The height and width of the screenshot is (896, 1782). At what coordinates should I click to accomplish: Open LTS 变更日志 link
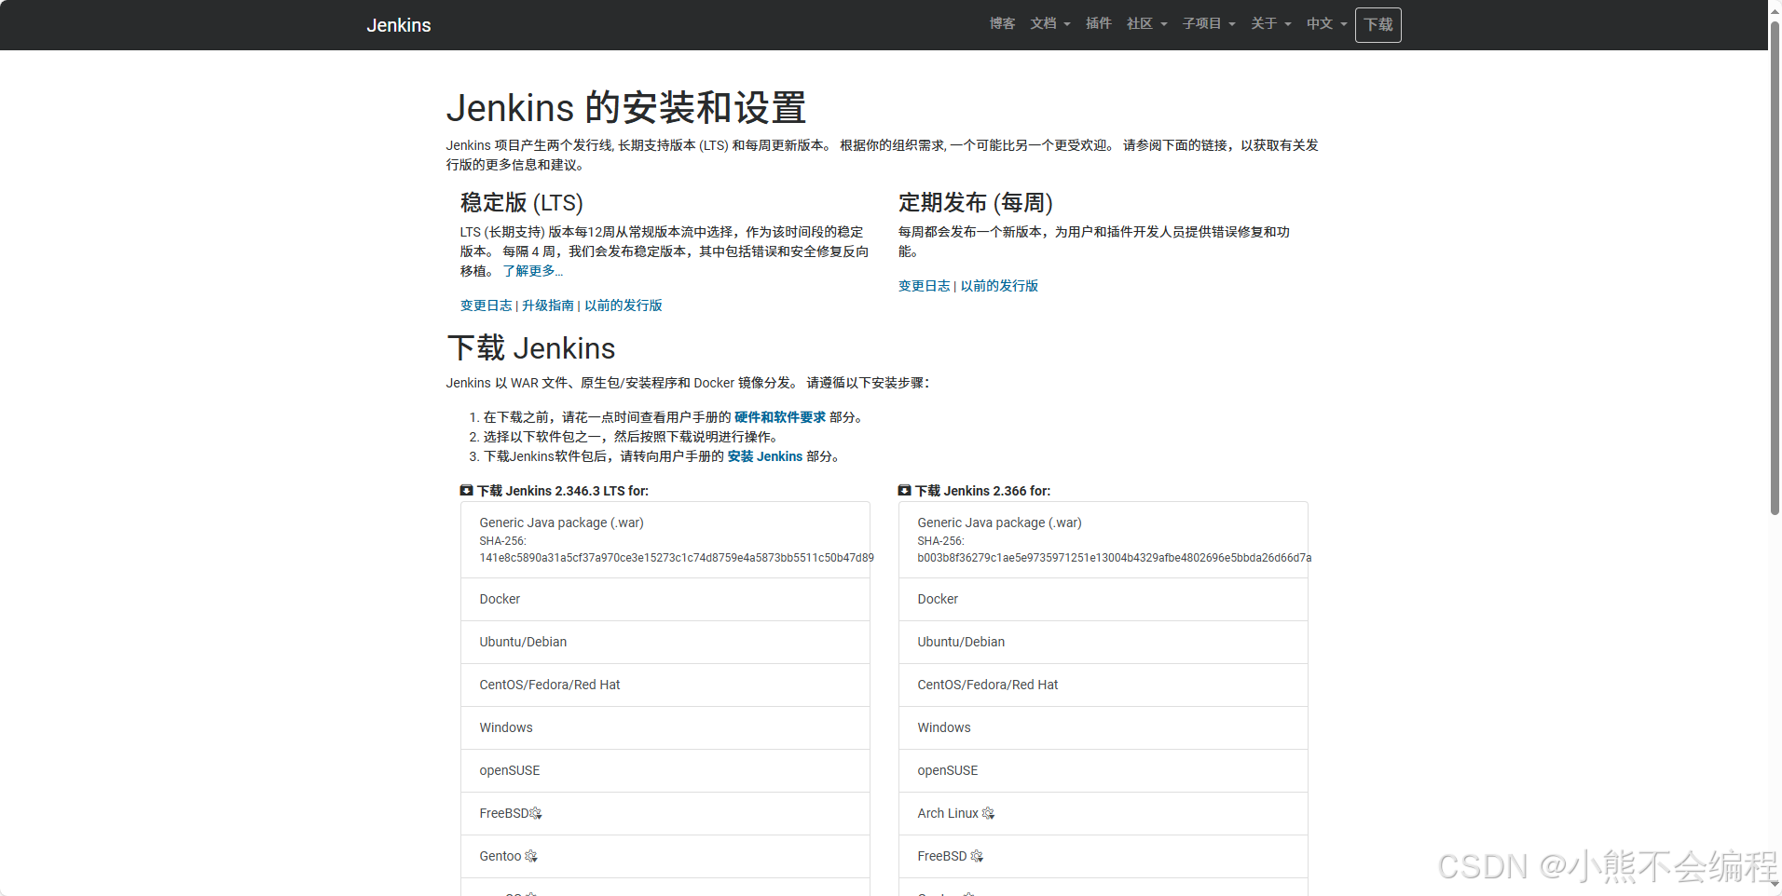486,305
